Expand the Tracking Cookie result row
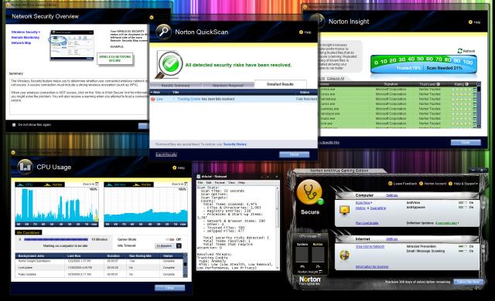The width and height of the screenshot is (495, 301). [173, 100]
